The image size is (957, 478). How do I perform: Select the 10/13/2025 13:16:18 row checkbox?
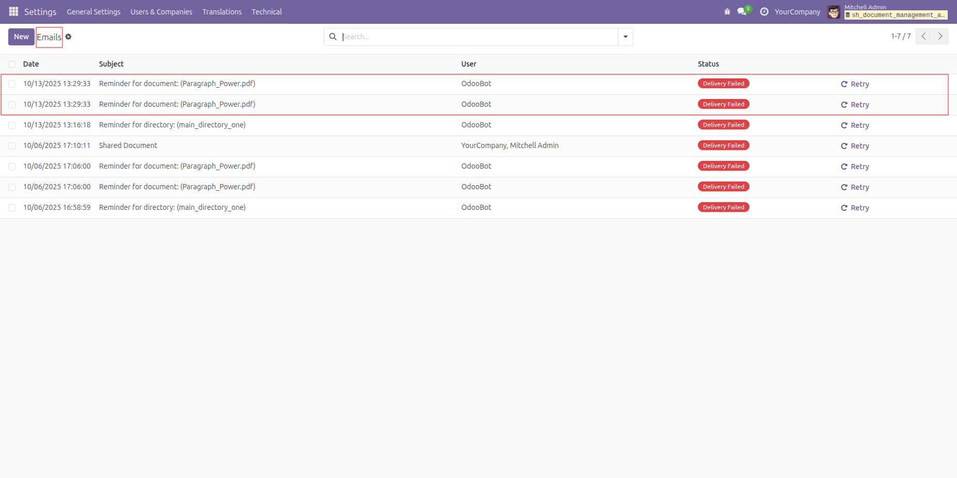click(12, 125)
